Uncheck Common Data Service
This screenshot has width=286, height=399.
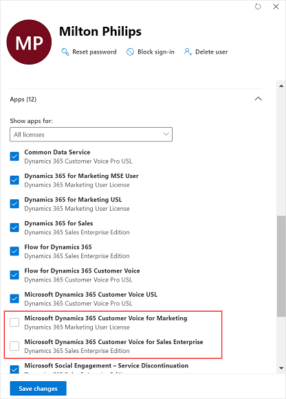(x=14, y=157)
